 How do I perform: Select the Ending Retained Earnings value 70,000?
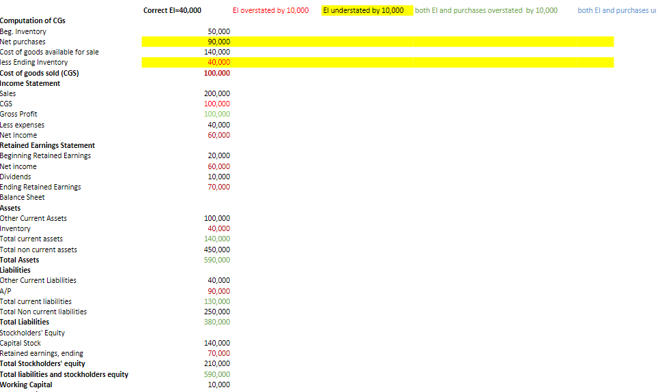click(x=218, y=187)
